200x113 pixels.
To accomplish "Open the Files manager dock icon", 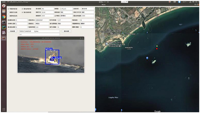I will (4, 11).
